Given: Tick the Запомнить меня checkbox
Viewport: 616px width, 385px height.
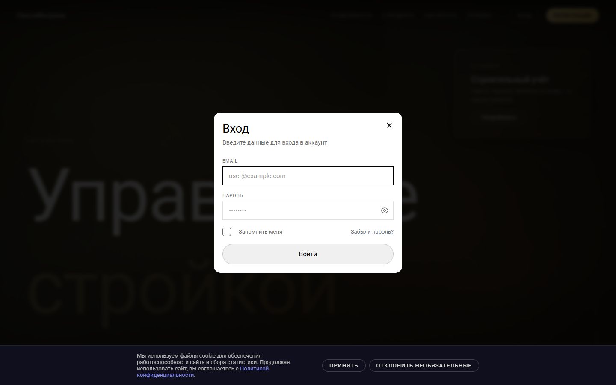Looking at the screenshot, I should click(x=227, y=232).
